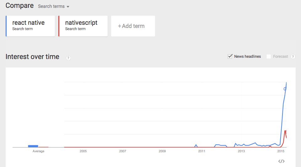
Task: Click the blue Average bar for react native
Action: pyautogui.click(x=33, y=146)
